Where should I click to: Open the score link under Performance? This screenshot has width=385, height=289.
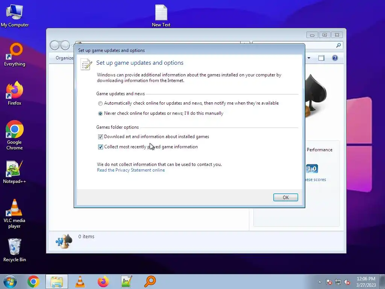316,179
